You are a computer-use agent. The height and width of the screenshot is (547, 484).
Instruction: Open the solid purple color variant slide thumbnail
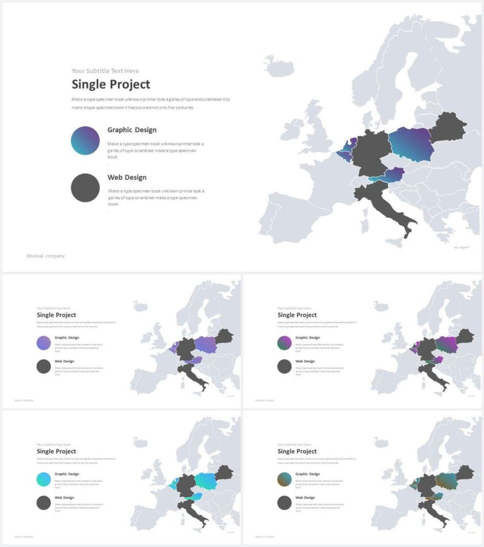pos(122,341)
